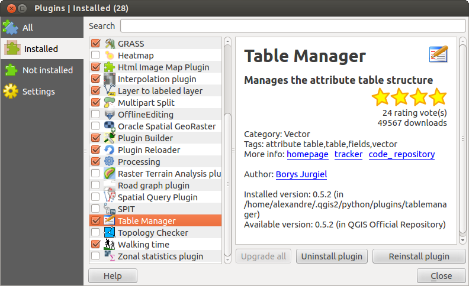
Task: Switch to the Not installed tab
Action: tap(47, 70)
